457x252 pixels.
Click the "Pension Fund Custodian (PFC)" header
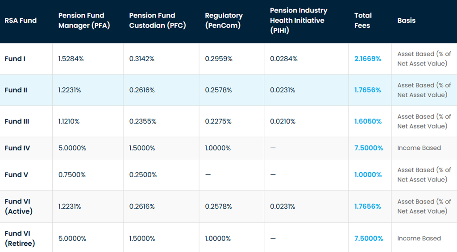point(158,21)
